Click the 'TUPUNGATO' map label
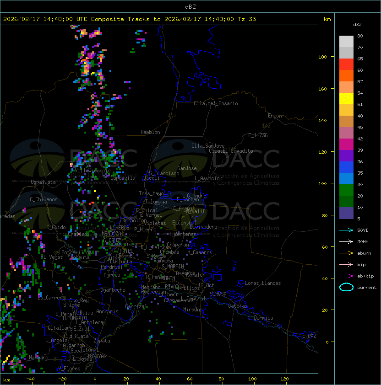The height and width of the screenshot is (385, 381). pyautogui.click(x=74, y=318)
